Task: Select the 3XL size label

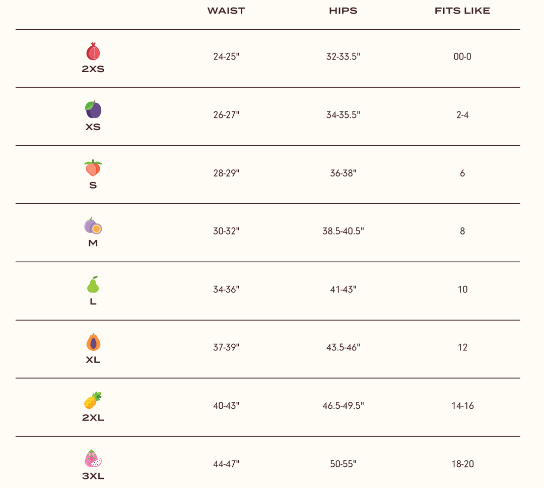Action: pyautogui.click(x=93, y=476)
